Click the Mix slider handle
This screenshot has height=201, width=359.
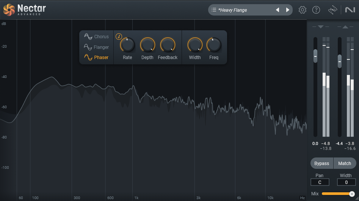[352, 194]
